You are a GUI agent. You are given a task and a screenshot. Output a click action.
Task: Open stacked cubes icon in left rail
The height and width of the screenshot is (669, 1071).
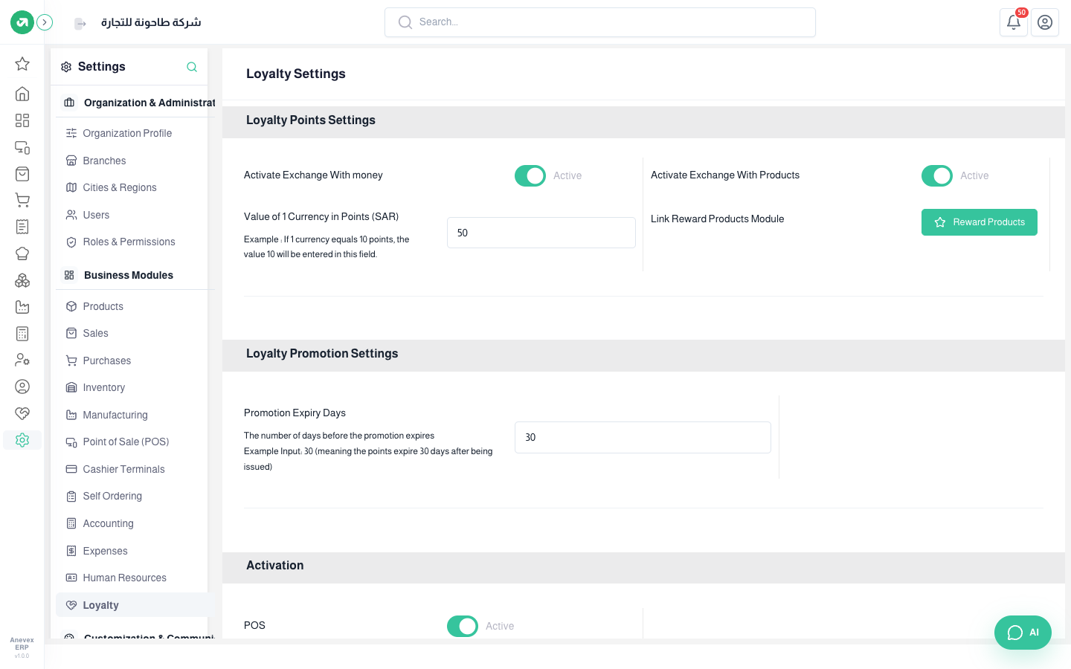(22, 280)
